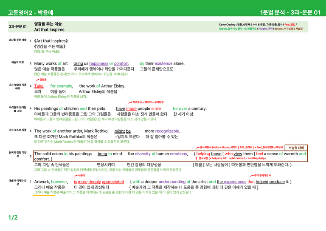Click the phrase "for over a century."
The width and height of the screenshot is (326, 231).
[x=190, y=108]
